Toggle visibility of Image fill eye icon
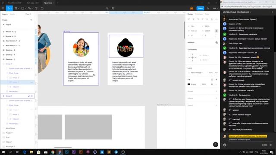This screenshot has height=155, width=276. [212, 84]
